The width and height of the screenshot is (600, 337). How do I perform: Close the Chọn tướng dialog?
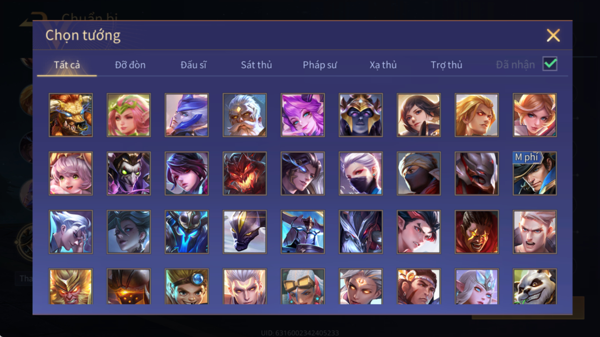(553, 35)
